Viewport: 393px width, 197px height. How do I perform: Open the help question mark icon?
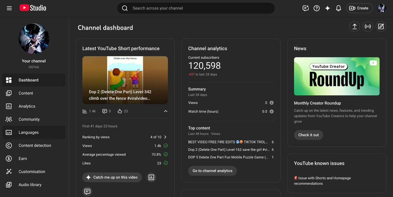pos(316,8)
